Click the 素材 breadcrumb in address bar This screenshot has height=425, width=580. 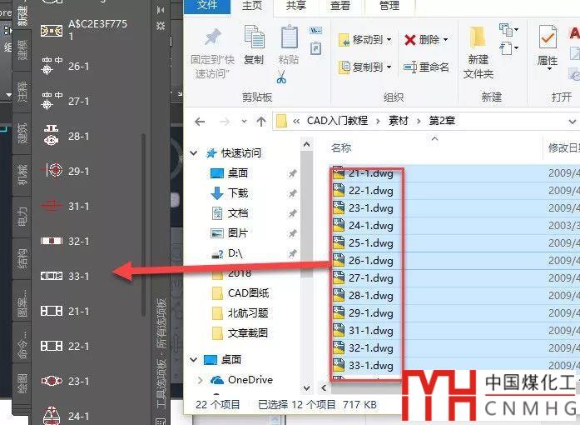398,121
